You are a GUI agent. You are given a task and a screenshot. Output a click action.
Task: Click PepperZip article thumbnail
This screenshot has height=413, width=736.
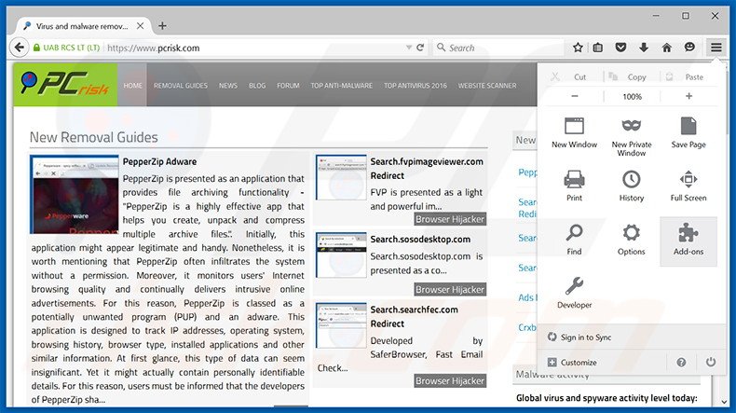click(x=75, y=195)
